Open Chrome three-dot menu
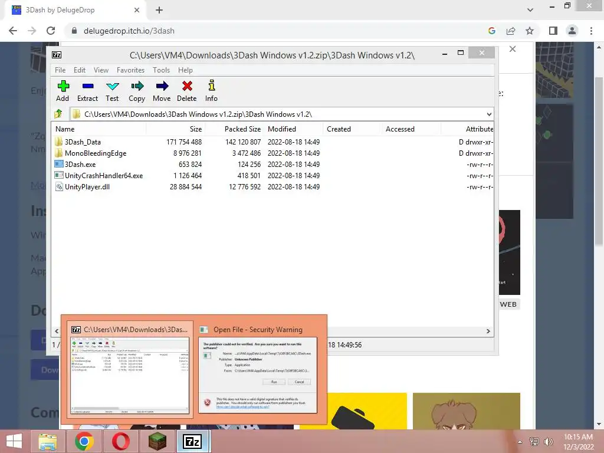The width and height of the screenshot is (604, 453). (591, 31)
